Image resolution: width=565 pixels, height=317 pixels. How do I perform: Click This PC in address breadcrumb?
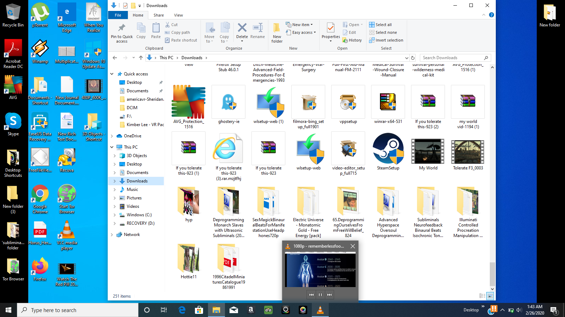(x=166, y=58)
